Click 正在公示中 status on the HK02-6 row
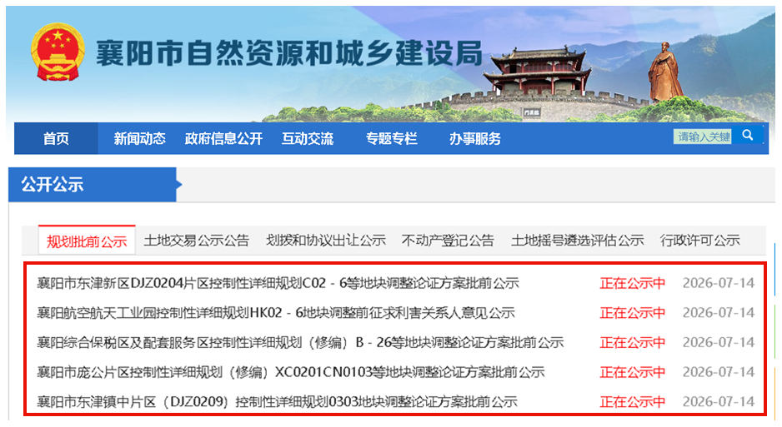Viewport: 782px width, 427px height. point(633,313)
